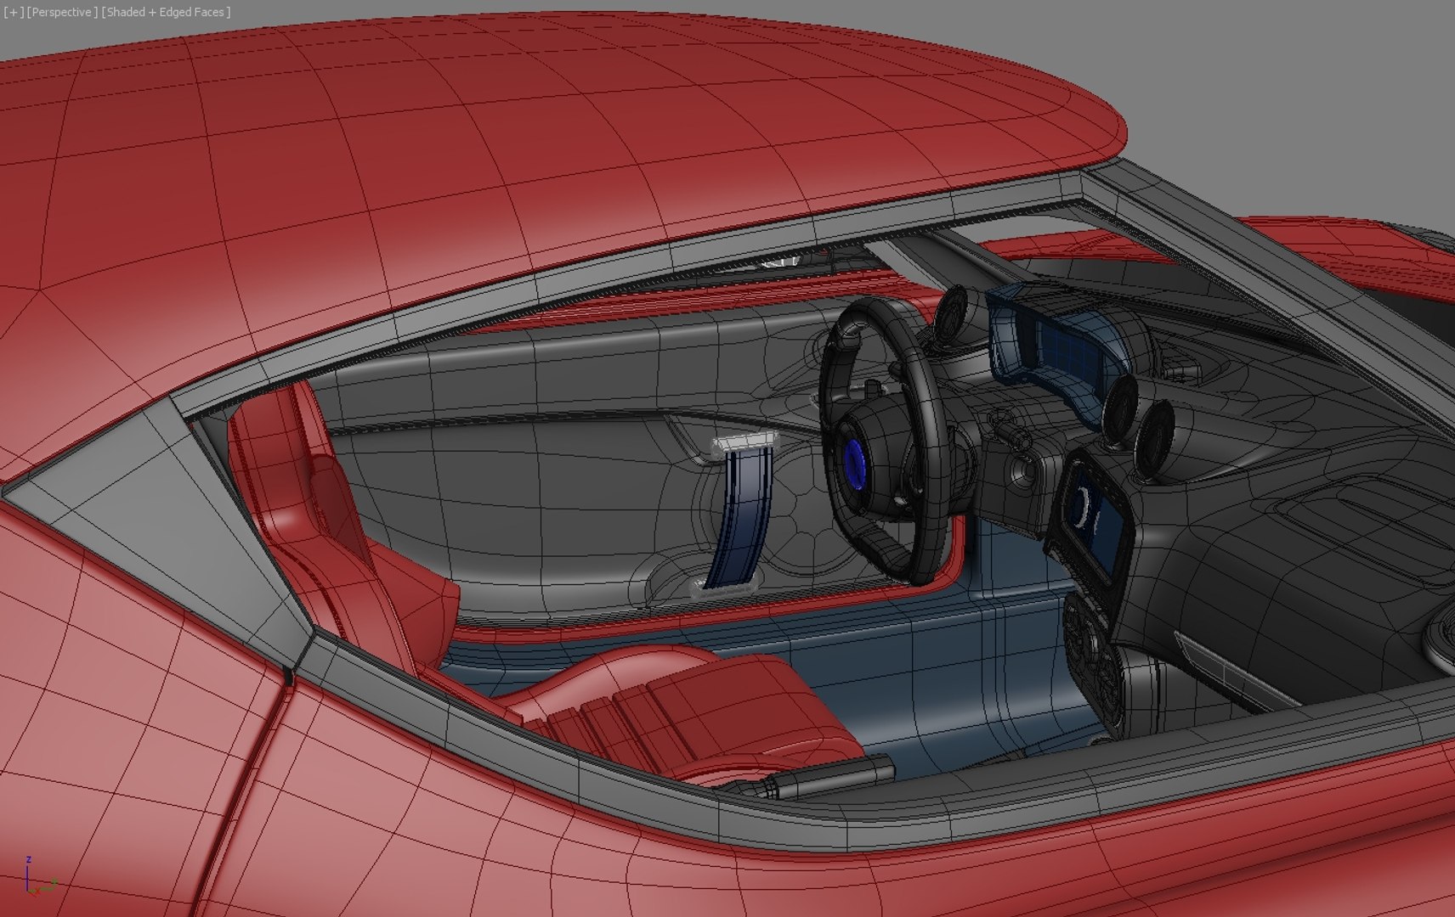Open the [+] viewport general menu
The height and width of the screenshot is (917, 1455).
[x=13, y=12]
